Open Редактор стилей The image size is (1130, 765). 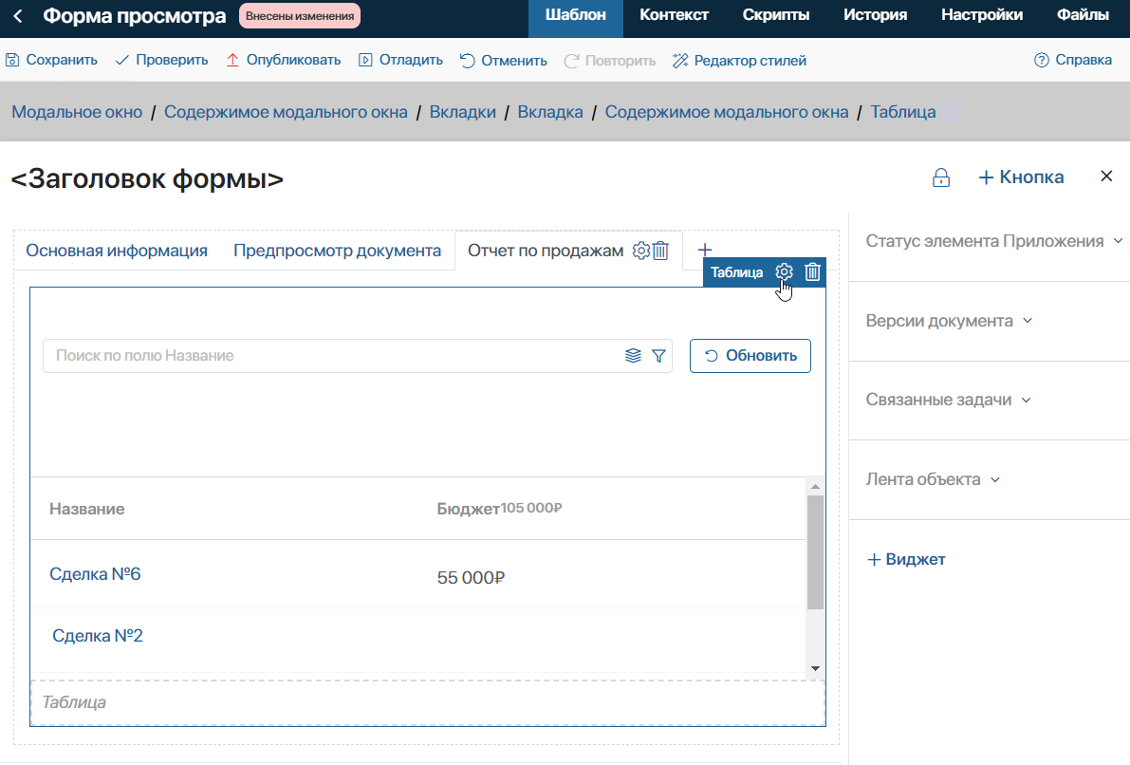[x=739, y=61]
